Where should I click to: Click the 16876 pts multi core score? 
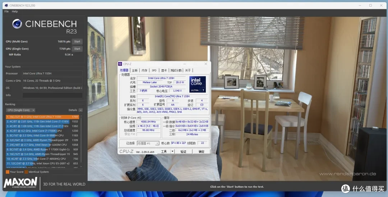tap(64, 42)
